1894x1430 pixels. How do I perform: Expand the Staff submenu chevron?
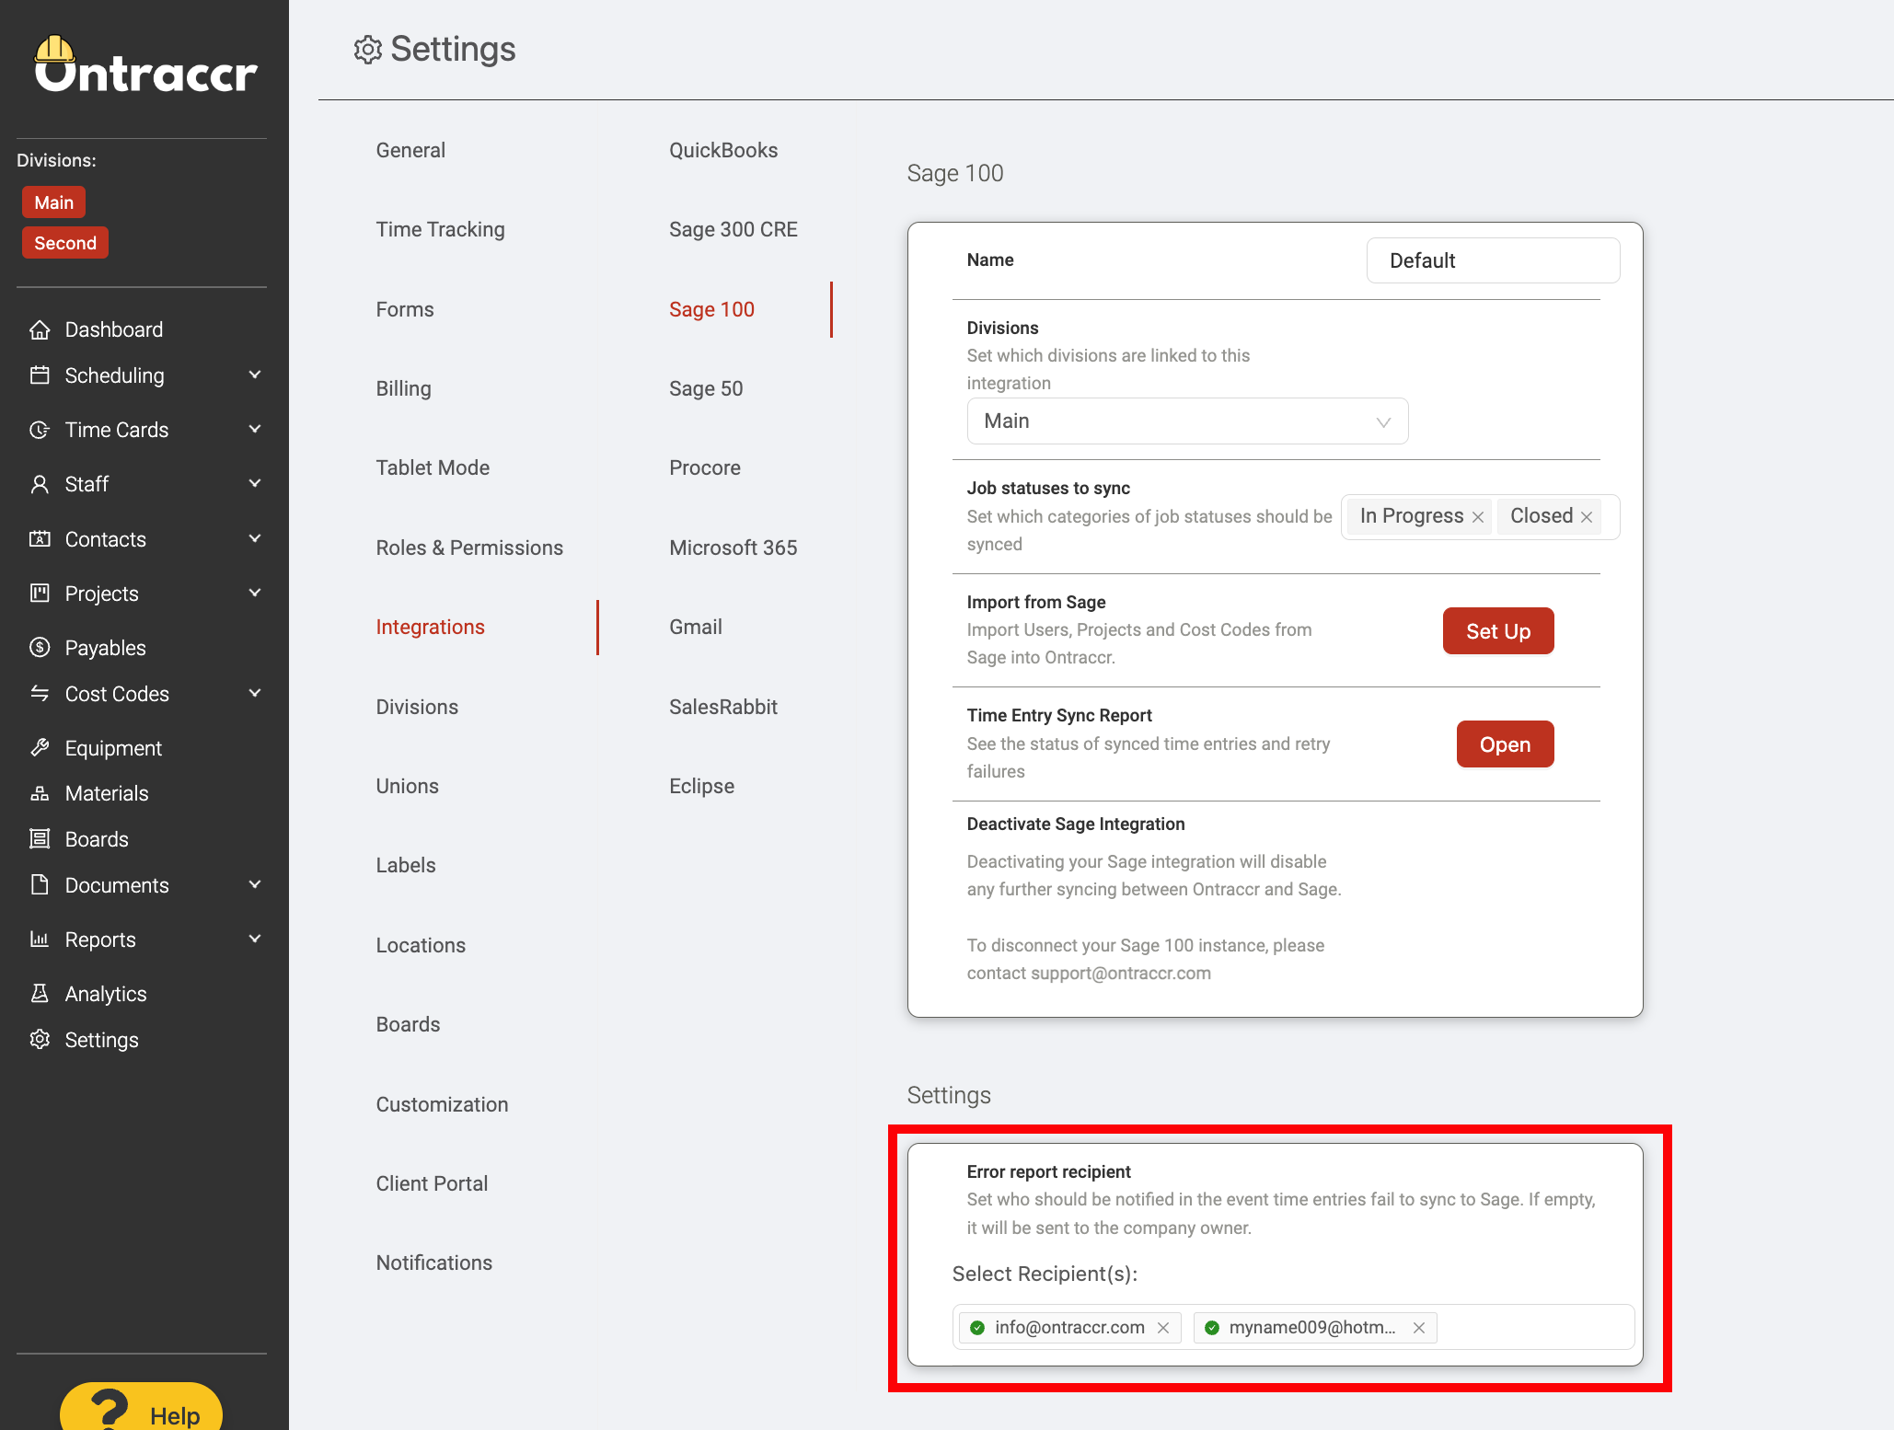255,483
